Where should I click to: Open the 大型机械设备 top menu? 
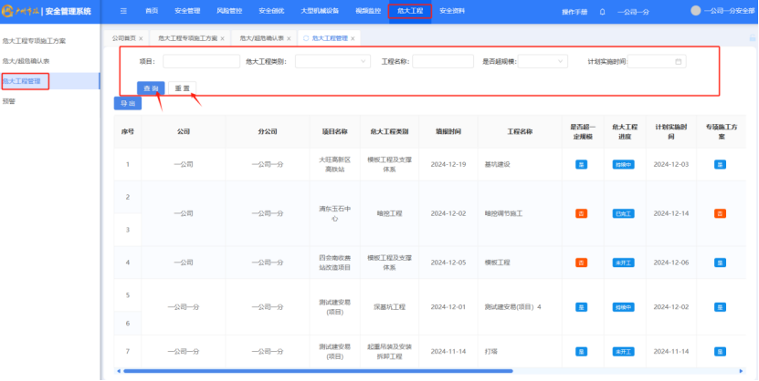(320, 11)
